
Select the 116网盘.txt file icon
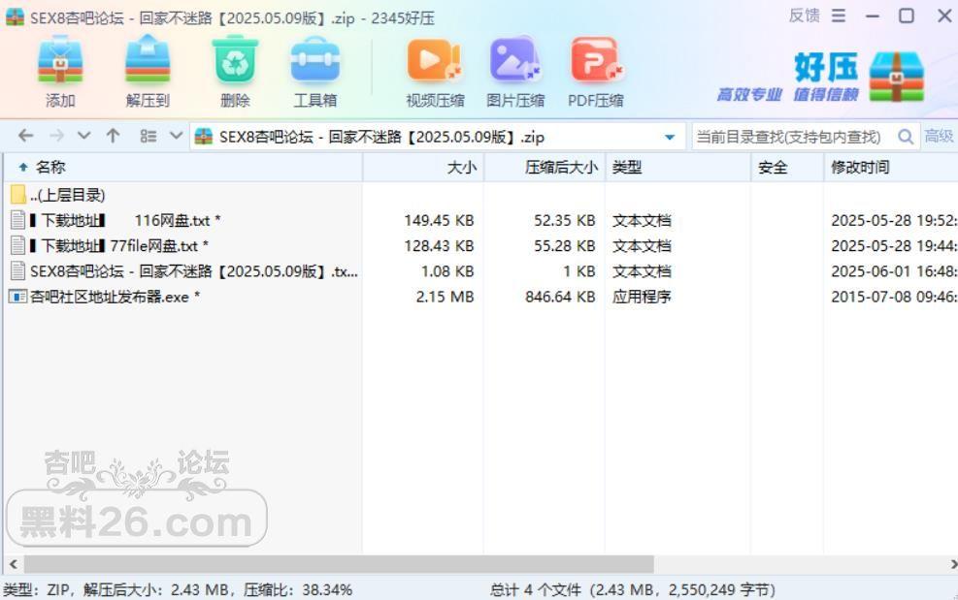[18, 220]
